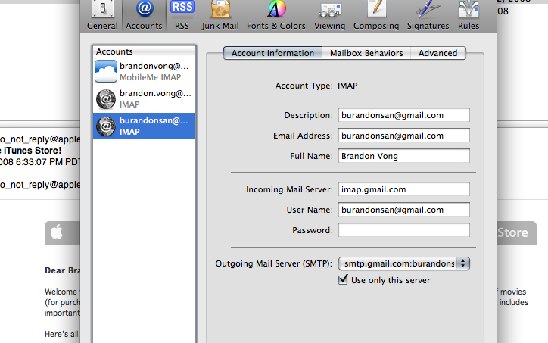Click the iTunes Store! subject text
Viewport: 548px width, 343px height.
(x=32, y=151)
